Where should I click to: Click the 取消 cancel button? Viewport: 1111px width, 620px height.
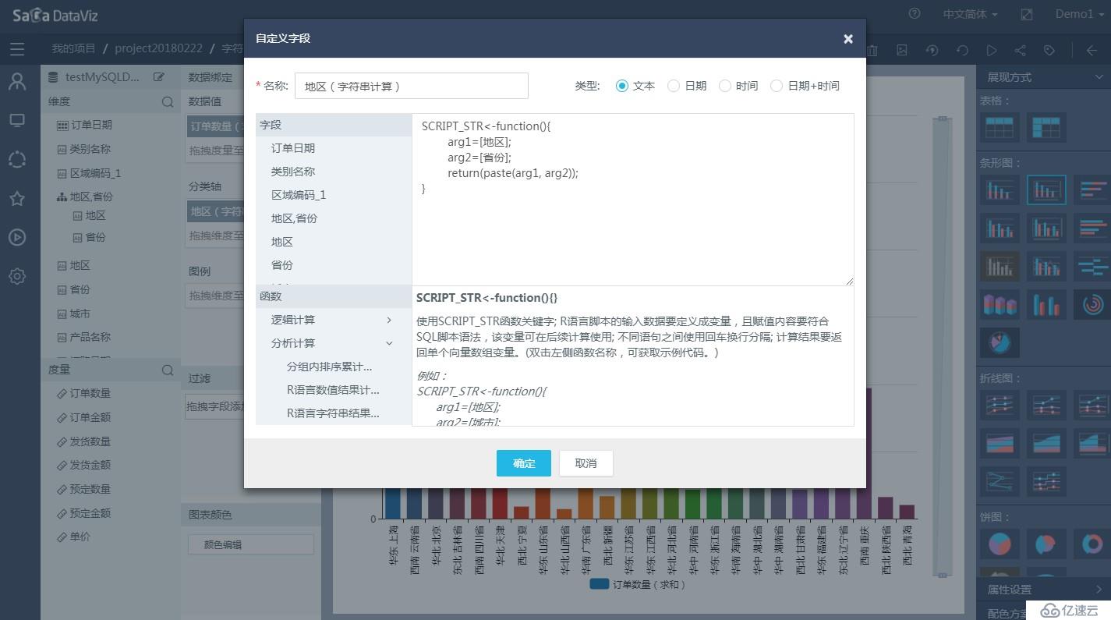[x=586, y=463]
